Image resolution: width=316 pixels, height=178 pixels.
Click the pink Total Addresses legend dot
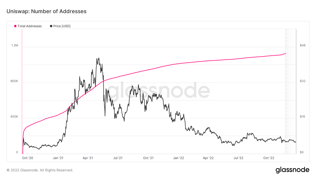point(15,26)
